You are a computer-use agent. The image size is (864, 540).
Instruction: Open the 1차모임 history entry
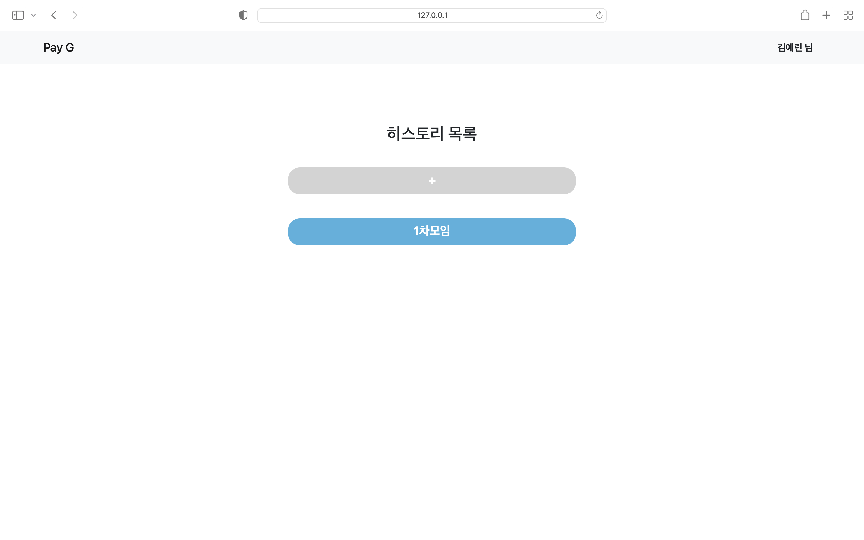432,232
